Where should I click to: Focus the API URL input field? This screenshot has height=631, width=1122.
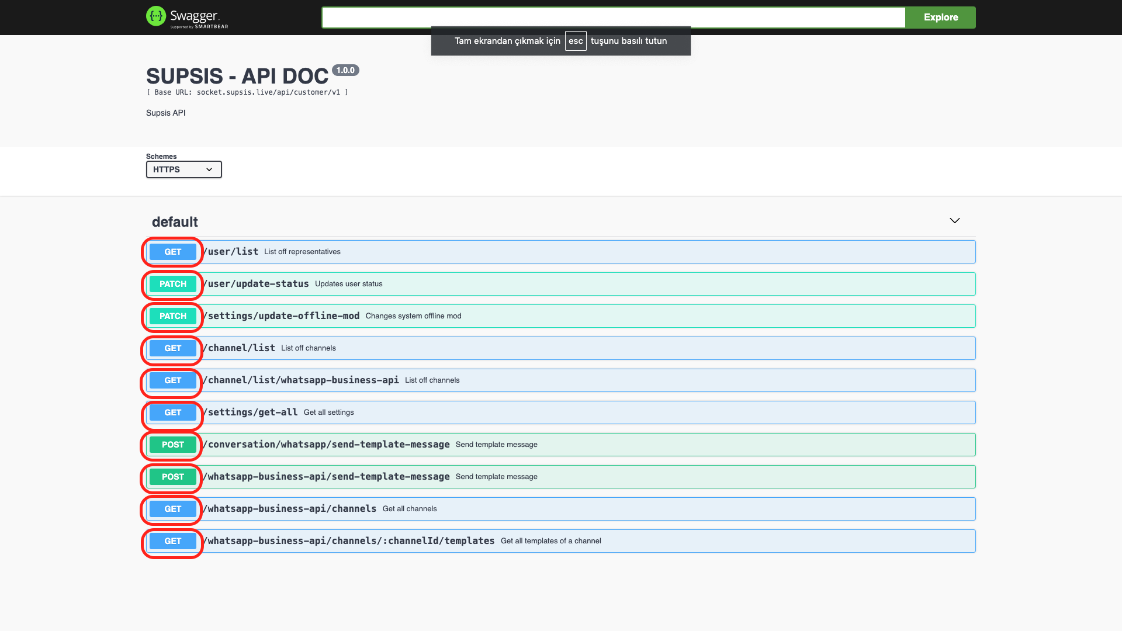coord(613,18)
